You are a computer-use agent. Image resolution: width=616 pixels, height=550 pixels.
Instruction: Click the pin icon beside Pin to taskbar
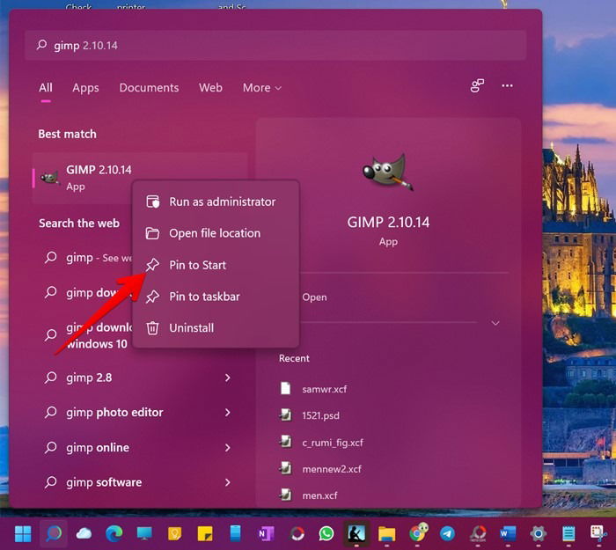point(152,297)
